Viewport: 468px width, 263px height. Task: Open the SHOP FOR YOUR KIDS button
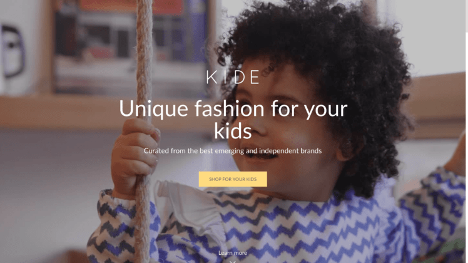click(x=233, y=179)
